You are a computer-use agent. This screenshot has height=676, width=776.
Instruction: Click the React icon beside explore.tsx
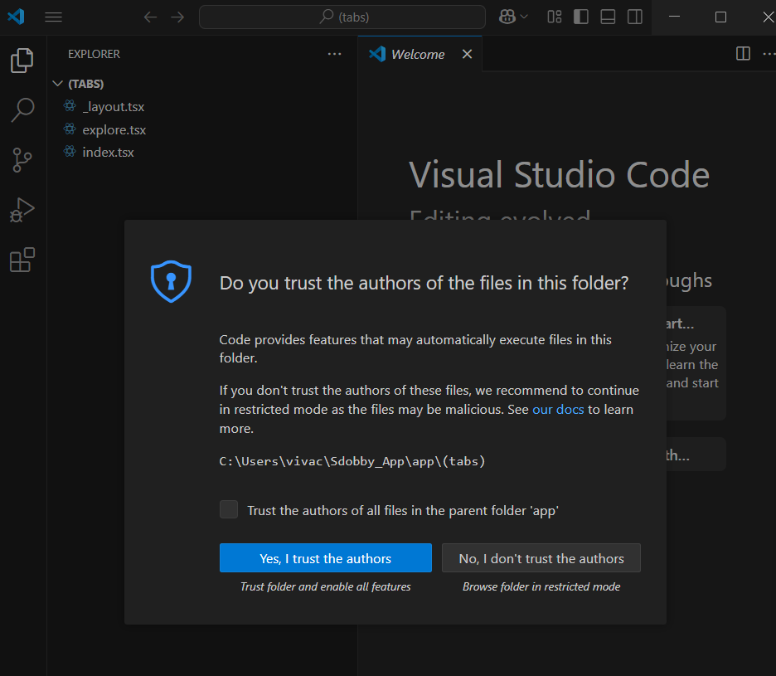pos(70,129)
